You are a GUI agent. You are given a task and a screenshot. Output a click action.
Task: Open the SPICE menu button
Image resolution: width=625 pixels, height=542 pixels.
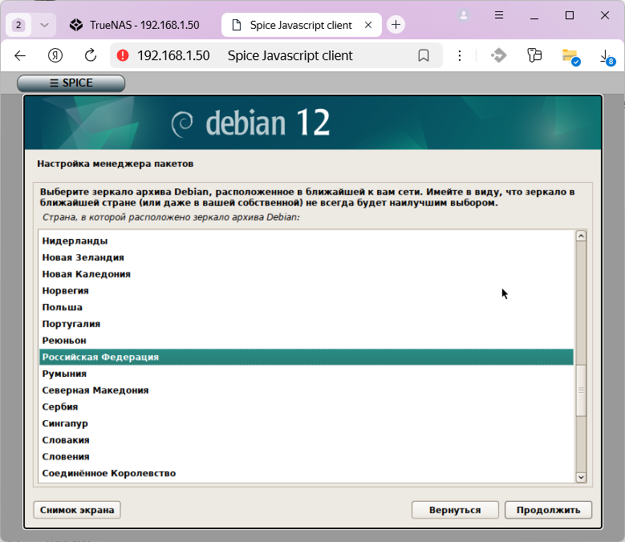[x=71, y=83]
